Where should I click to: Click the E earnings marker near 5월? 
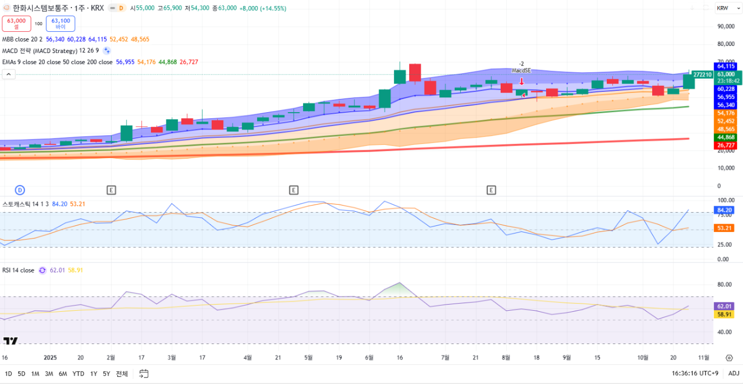[294, 190]
